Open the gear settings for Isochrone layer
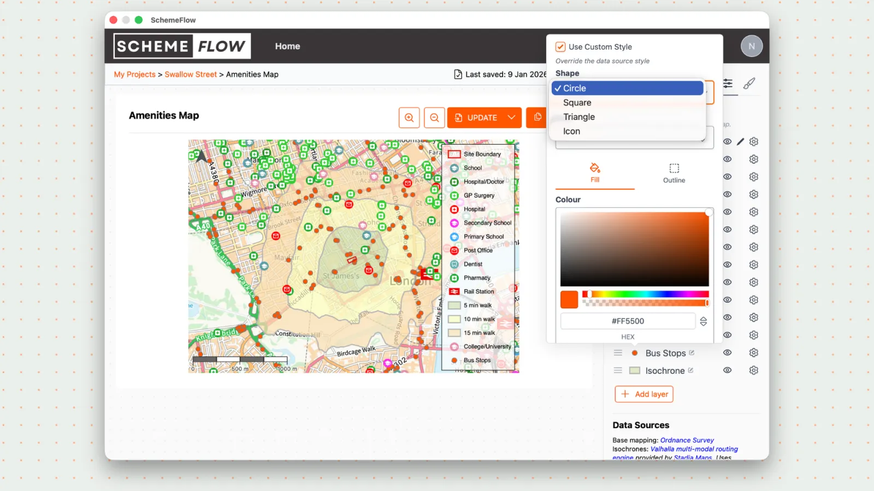The height and width of the screenshot is (491, 874). [x=754, y=370]
